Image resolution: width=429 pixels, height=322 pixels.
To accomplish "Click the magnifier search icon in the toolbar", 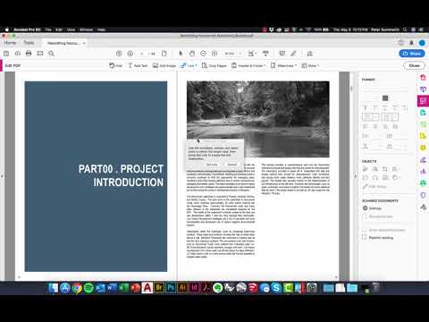I will tap(51, 54).
